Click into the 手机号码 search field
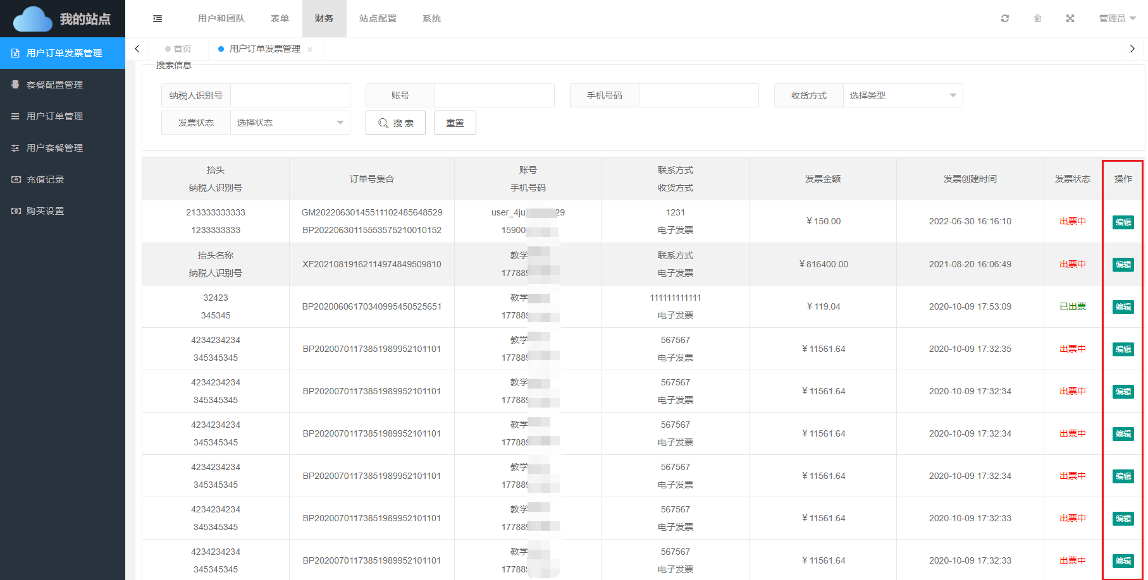Image resolution: width=1148 pixels, height=580 pixels. [698, 95]
